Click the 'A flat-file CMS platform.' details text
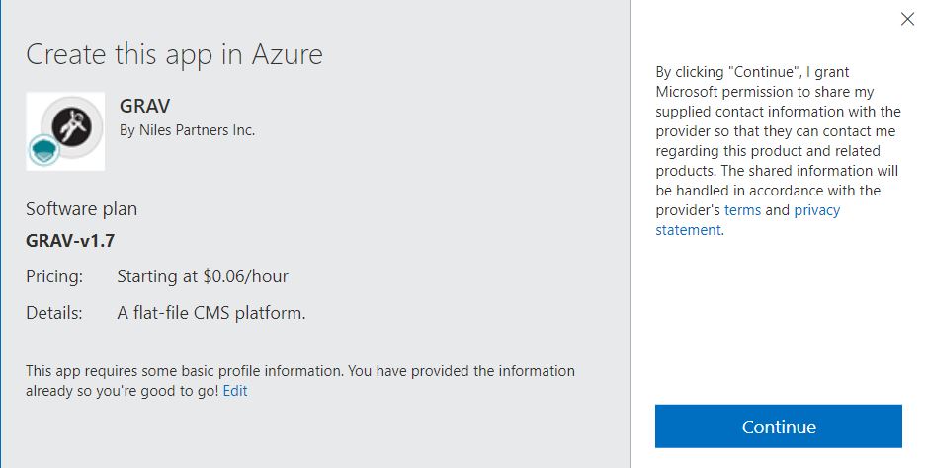925x468 pixels. click(211, 312)
